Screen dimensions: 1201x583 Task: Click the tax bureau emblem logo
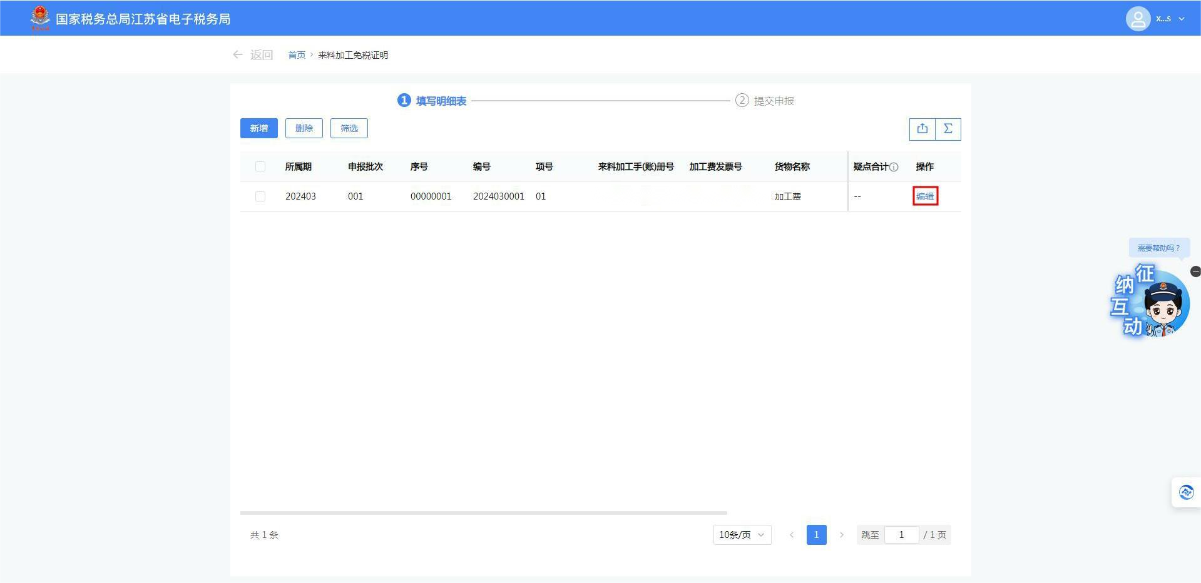40,18
